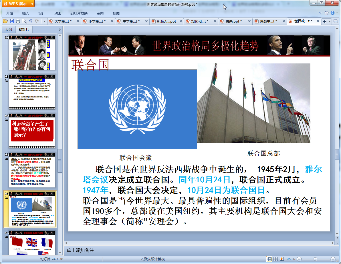Open the 设计 menu tab
Image resolution: width=341 pixels, height=264 pixels.
[x=41, y=13]
